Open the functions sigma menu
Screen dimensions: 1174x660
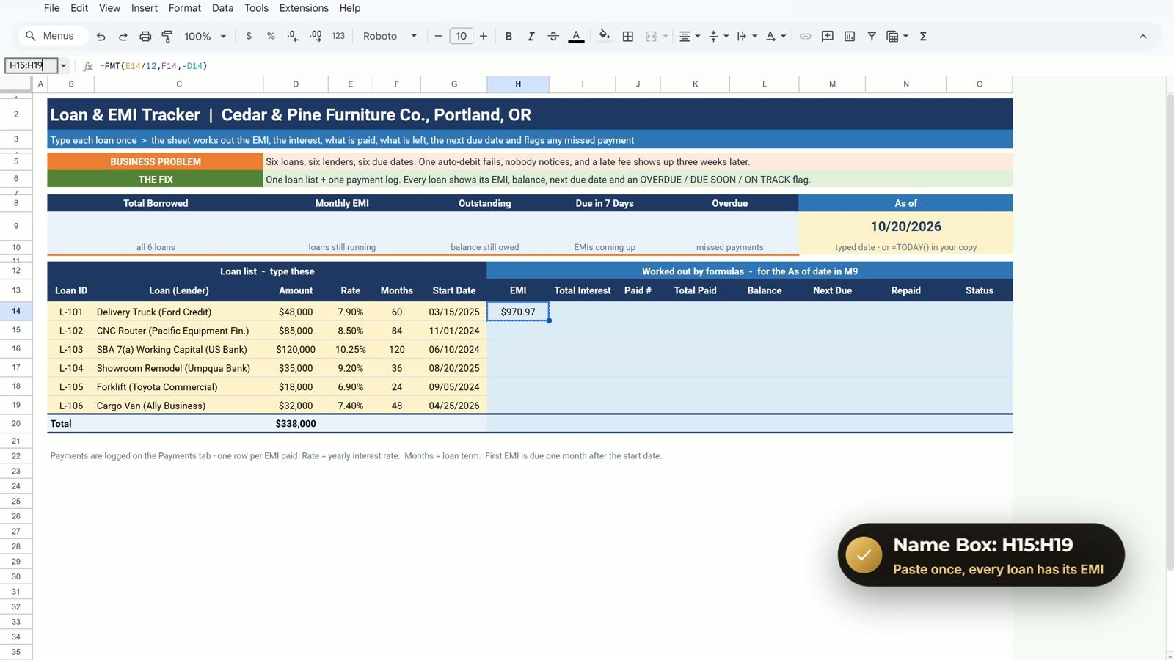pos(923,36)
